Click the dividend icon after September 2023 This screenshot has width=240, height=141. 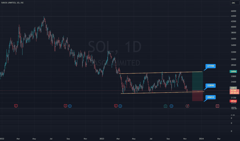coord(171,106)
